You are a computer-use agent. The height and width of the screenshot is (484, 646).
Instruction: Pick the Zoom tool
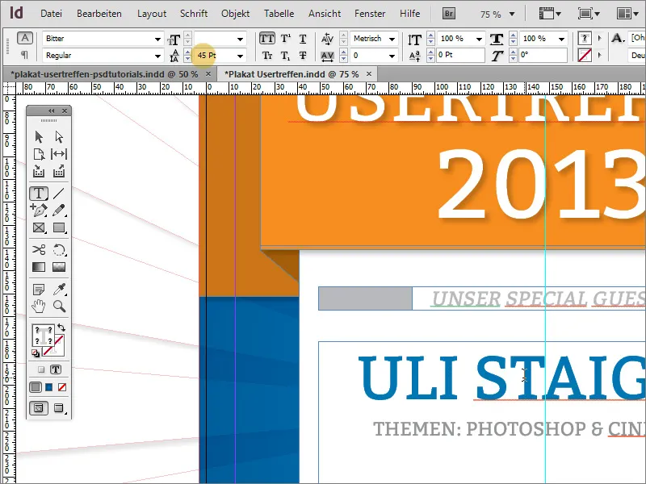[59, 307]
